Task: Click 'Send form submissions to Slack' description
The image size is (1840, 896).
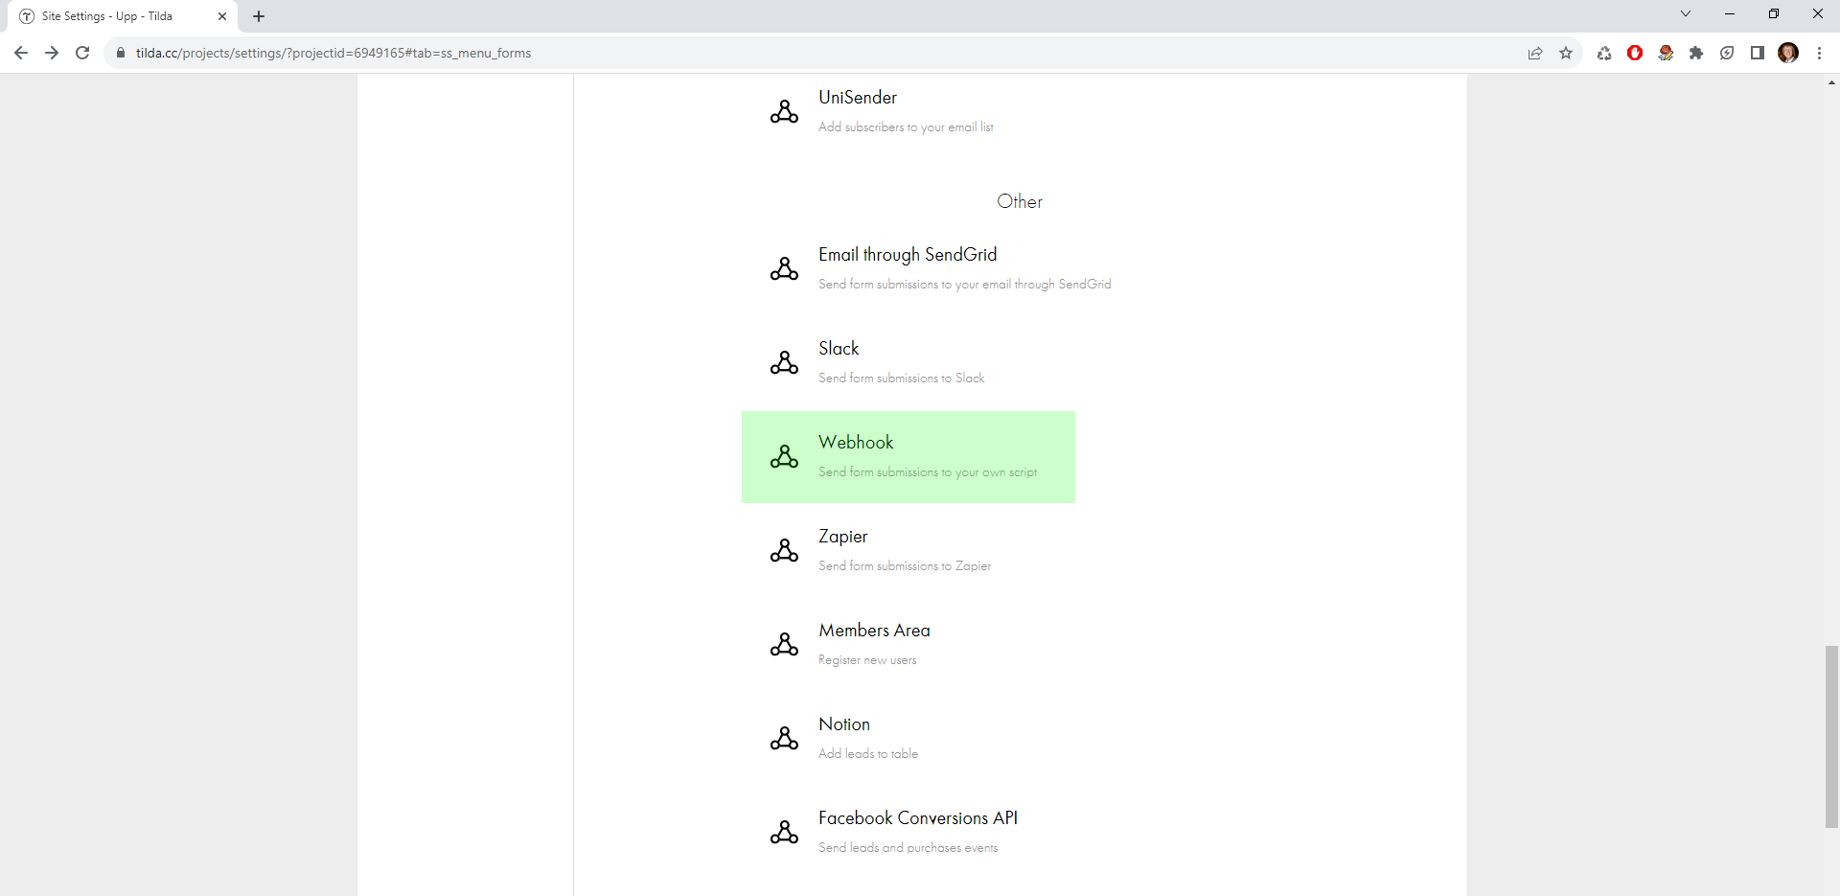Action: click(x=902, y=379)
